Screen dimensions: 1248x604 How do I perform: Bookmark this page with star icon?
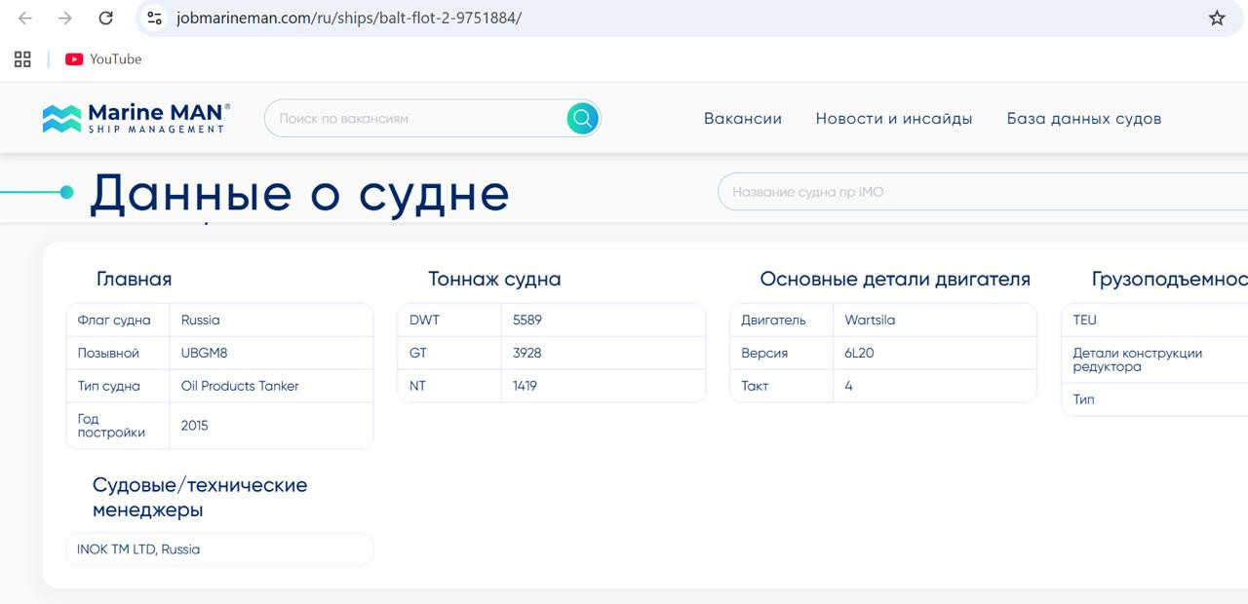coord(1216,19)
